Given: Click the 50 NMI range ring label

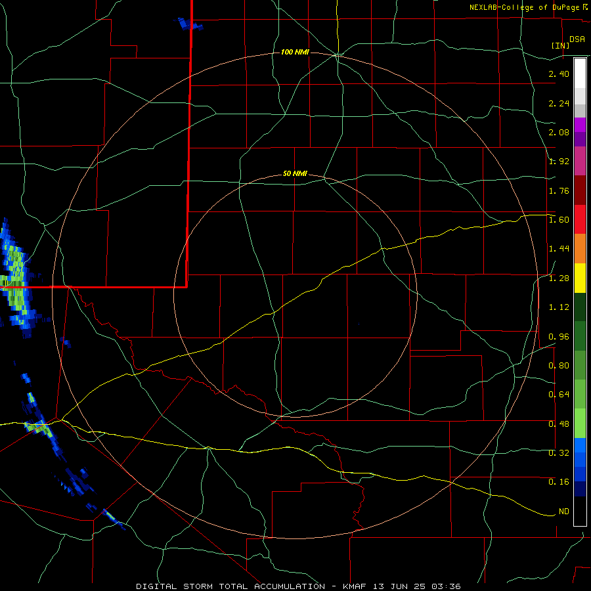Looking at the screenshot, I should pyautogui.click(x=295, y=173).
